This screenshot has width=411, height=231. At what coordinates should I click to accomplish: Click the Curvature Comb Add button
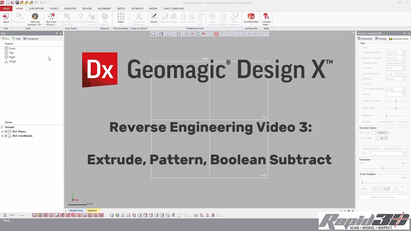[390, 73]
